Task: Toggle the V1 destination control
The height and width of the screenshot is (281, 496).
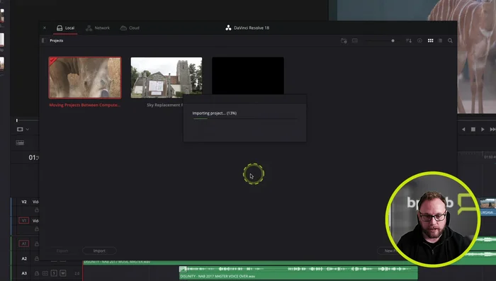Action: click(x=23, y=221)
